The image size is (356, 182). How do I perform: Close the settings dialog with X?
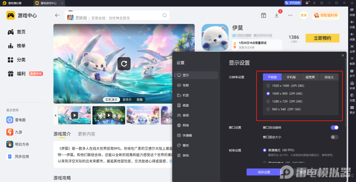point(343,56)
